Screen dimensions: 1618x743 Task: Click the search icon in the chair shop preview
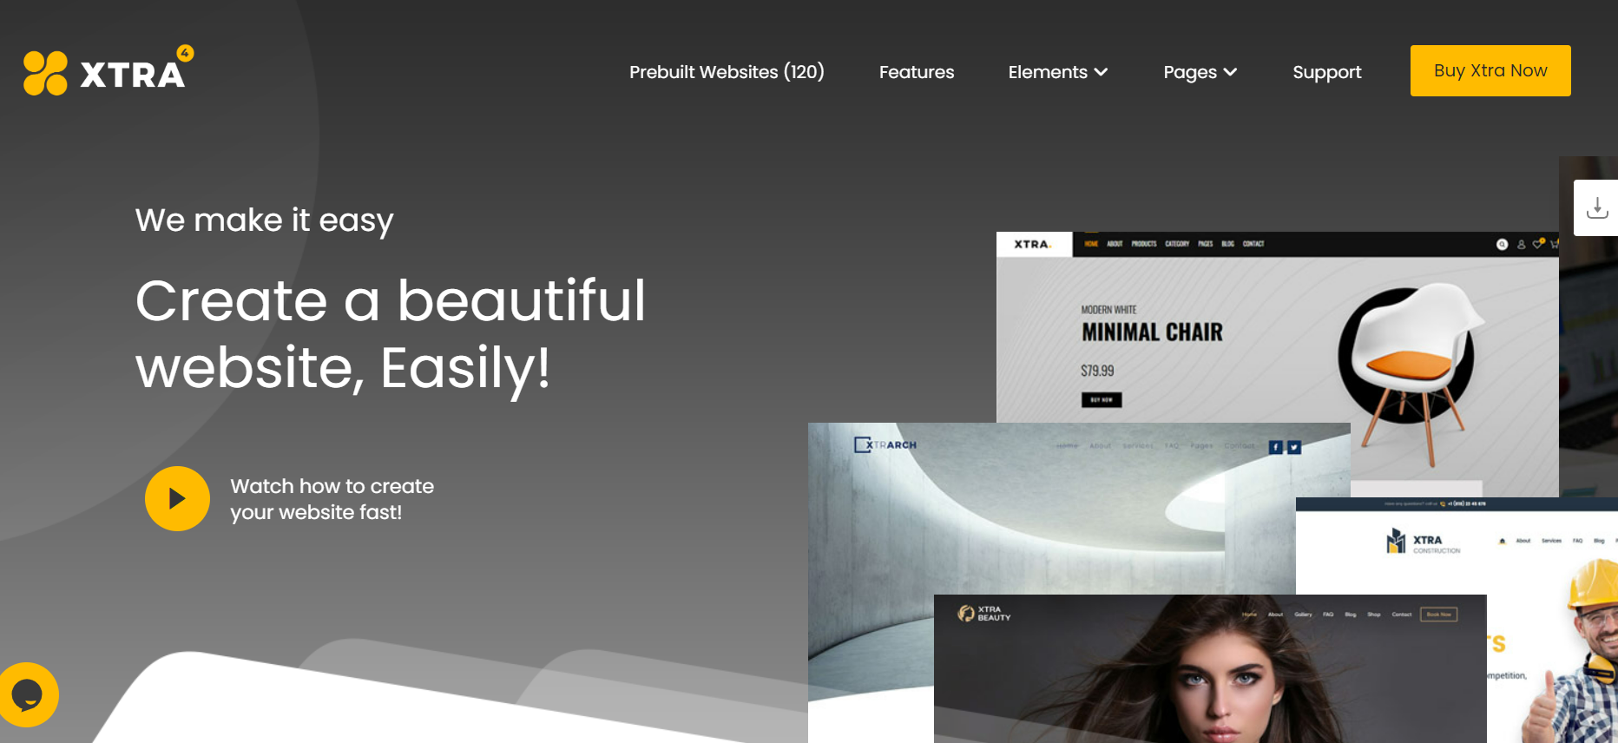coord(1502,245)
